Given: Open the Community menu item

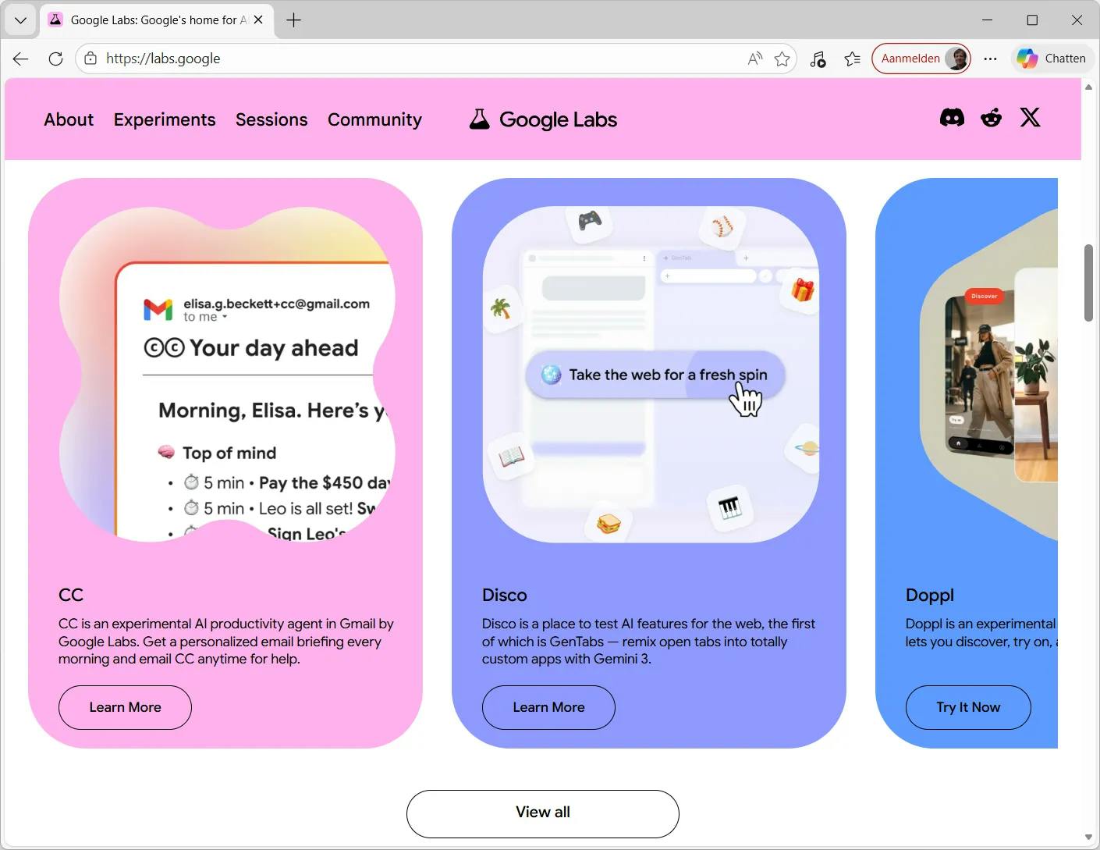Looking at the screenshot, I should 374,119.
